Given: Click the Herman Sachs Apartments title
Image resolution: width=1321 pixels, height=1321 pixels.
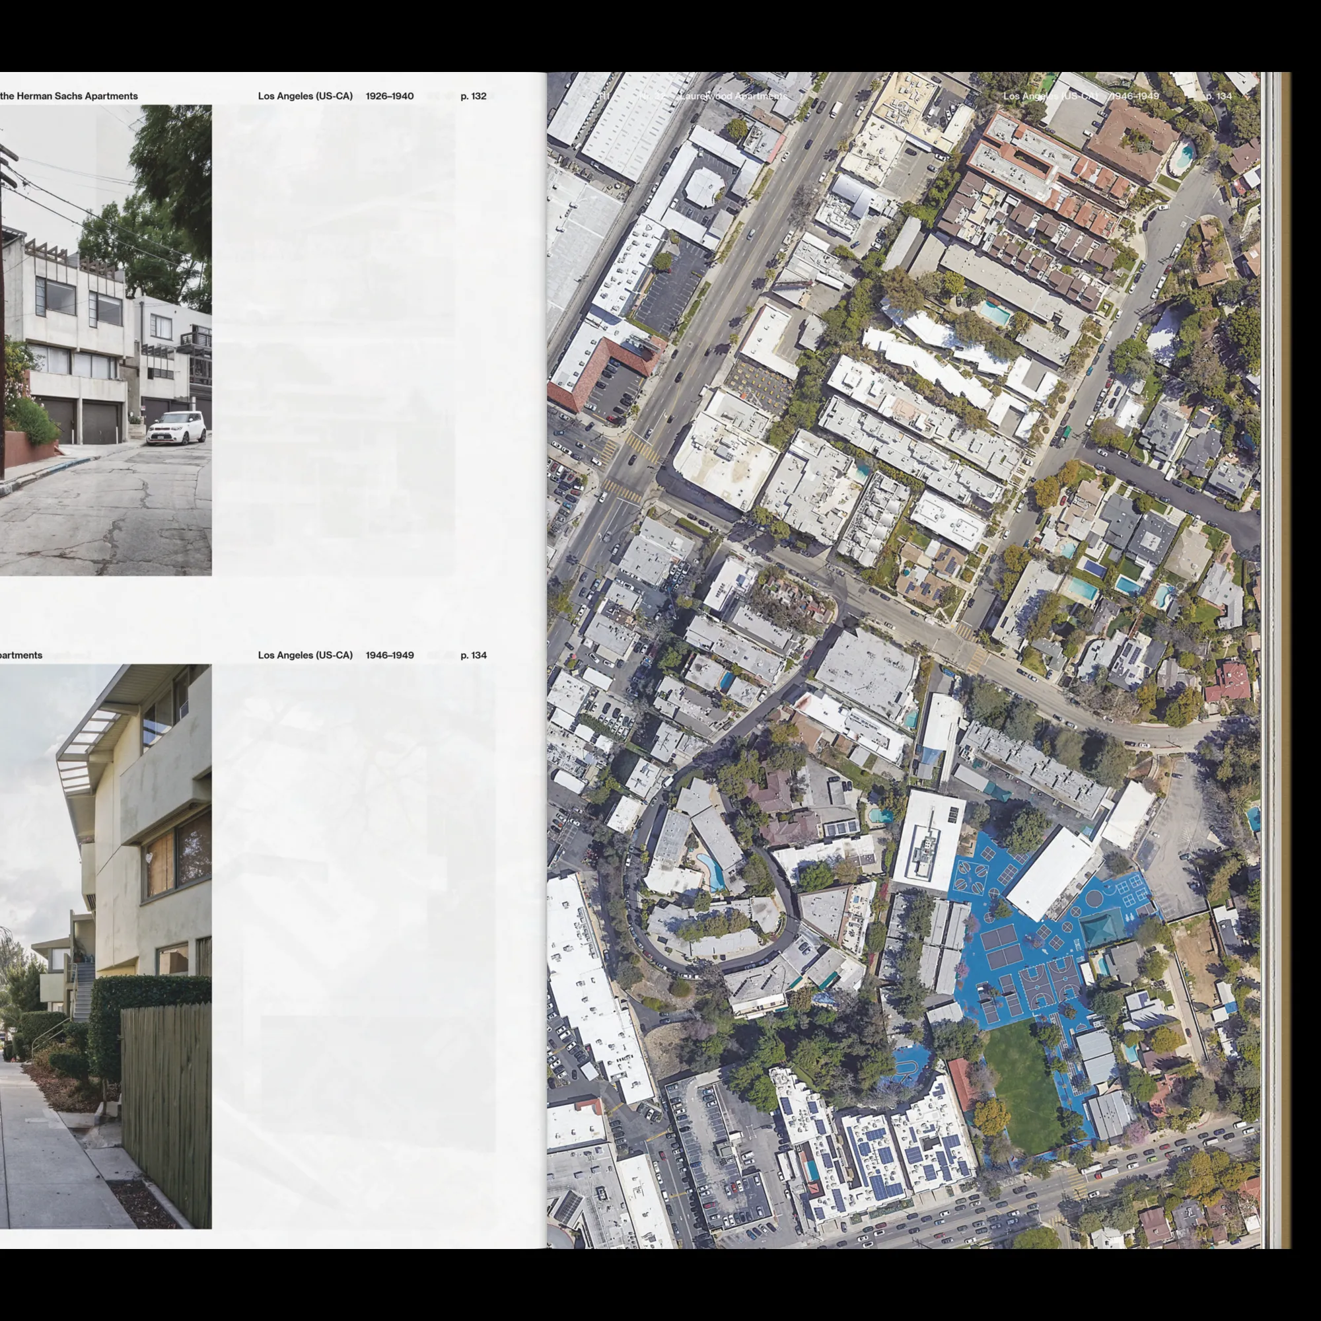Looking at the screenshot, I should click(69, 96).
